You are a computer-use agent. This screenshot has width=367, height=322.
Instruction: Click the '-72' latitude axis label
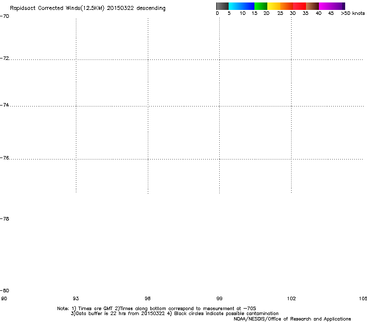pyautogui.click(x=4, y=58)
